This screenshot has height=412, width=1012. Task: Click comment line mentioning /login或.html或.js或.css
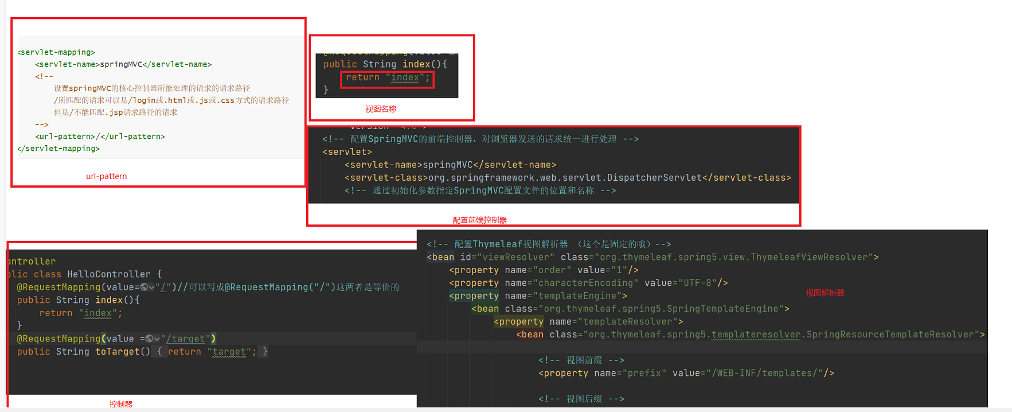171,100
